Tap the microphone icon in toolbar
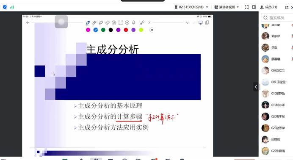The height and width of the screenshot is (160, 293). [134, 22]
